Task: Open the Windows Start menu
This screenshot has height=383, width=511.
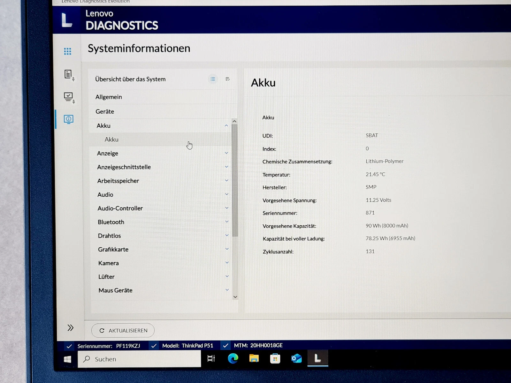Action: click(67, 359)
